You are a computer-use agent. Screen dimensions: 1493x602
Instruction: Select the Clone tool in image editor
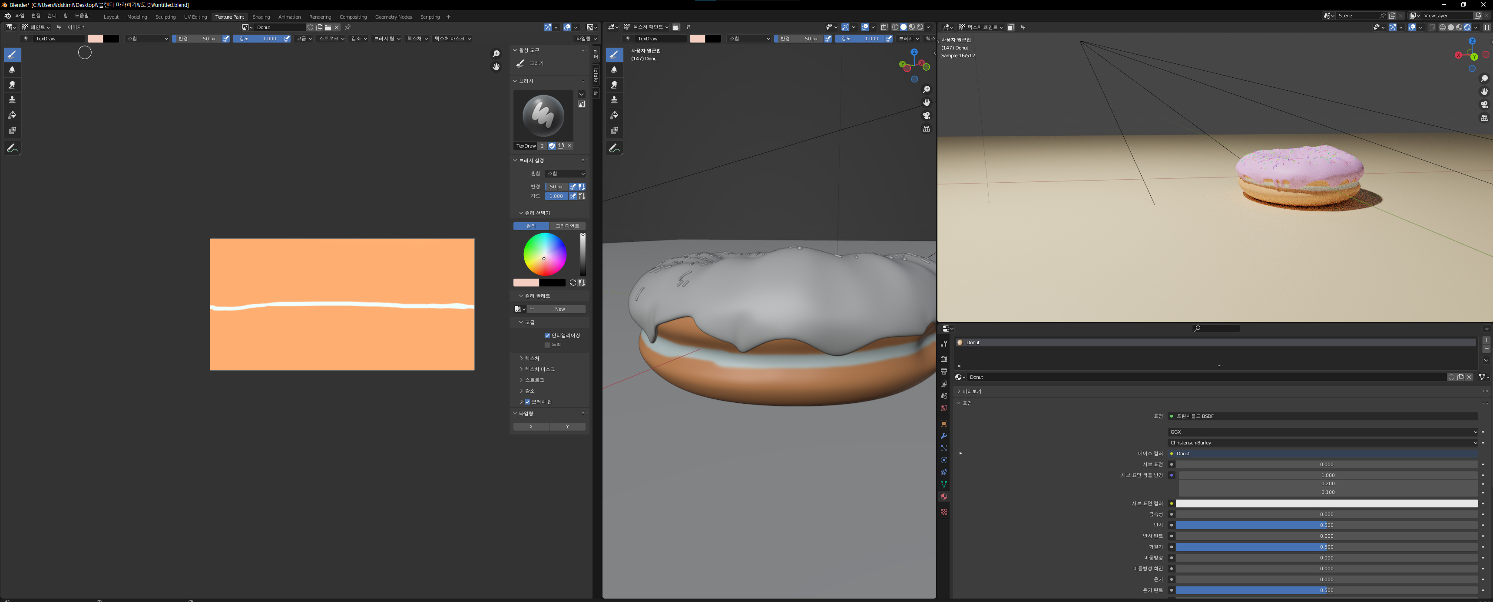12,99
